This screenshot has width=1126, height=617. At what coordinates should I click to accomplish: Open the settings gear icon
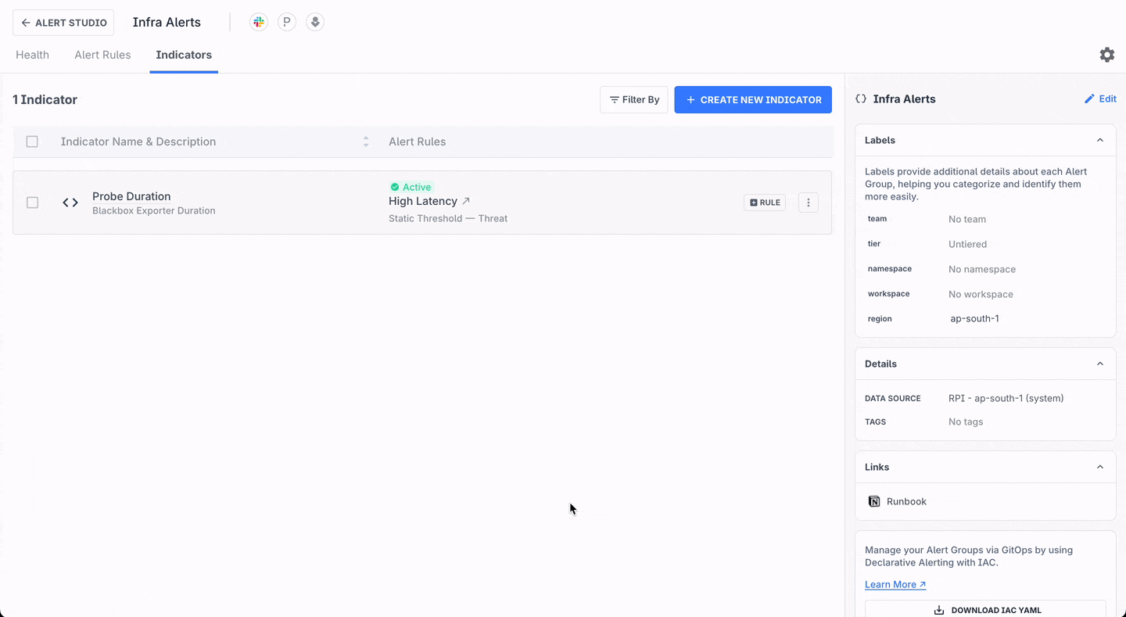[1106, 55]
